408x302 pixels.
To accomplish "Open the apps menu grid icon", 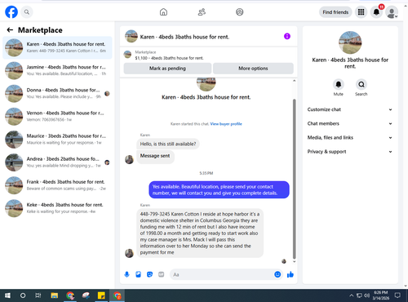I will (361, 12).
